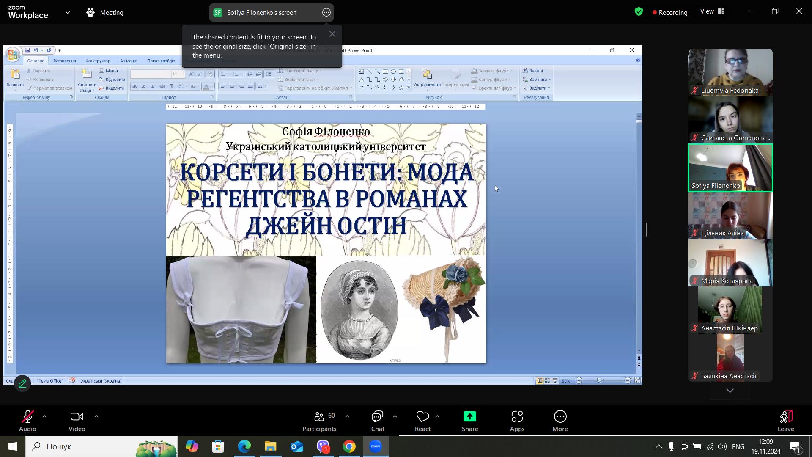Dismiss the shared content notification

(332, 34)
